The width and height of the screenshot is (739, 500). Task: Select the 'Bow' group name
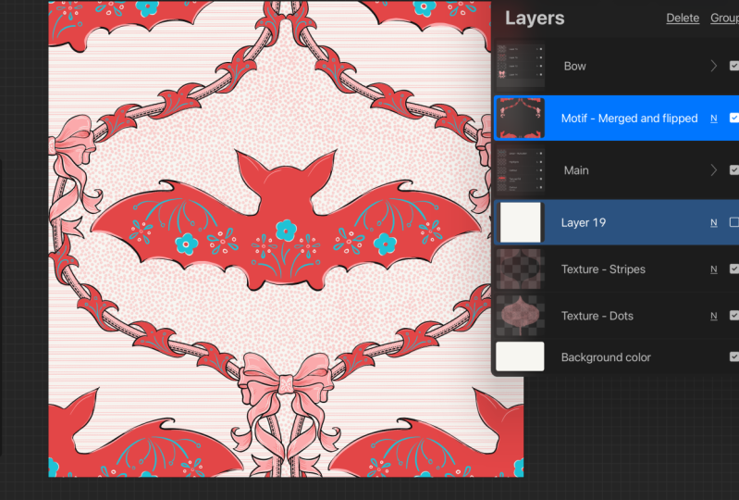(575, 66)
